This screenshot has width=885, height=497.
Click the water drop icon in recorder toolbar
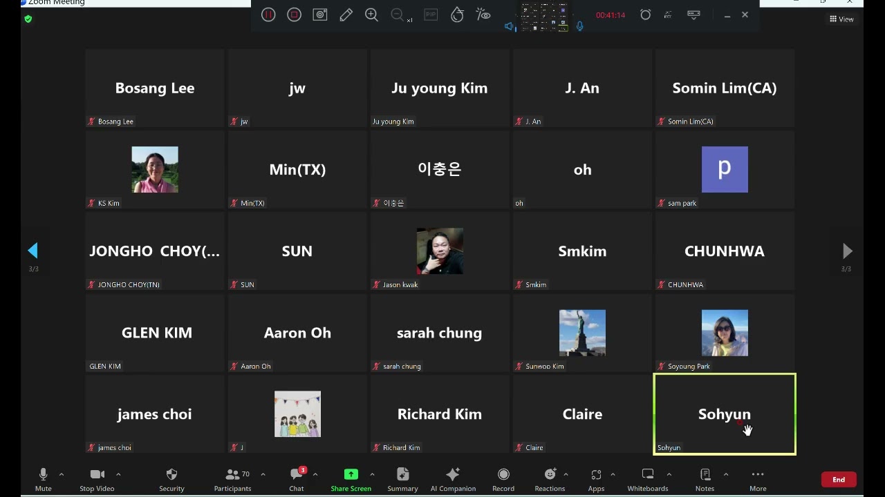(457, 14)
